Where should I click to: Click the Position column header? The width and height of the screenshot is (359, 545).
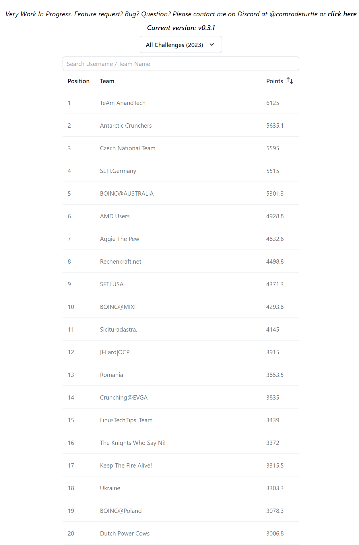coord(79,81)
